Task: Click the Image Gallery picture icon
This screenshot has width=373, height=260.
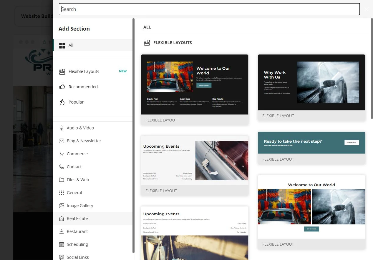Action: (62, 206)
